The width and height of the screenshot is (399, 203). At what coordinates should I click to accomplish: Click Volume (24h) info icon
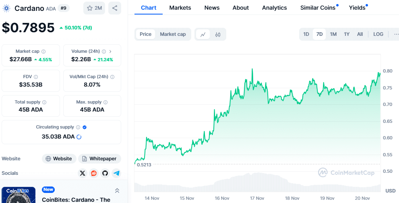click(104, 52)
